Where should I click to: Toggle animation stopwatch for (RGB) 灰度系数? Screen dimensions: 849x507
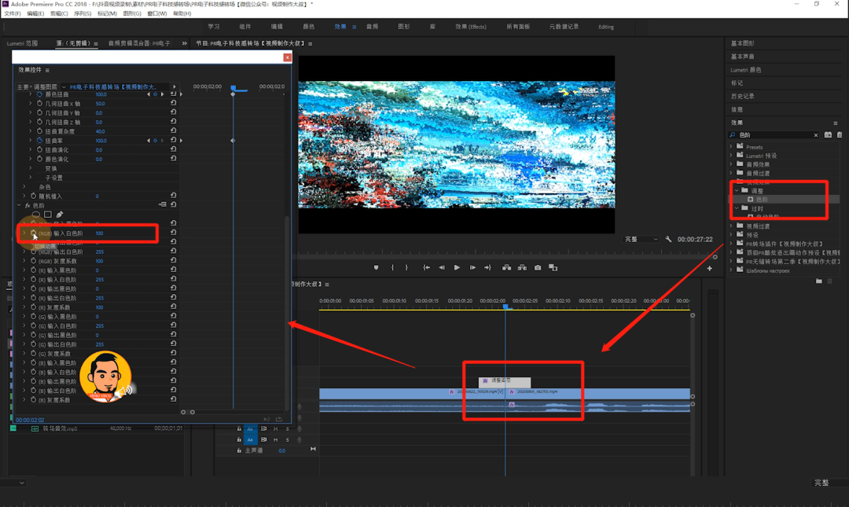click(34, 260)
